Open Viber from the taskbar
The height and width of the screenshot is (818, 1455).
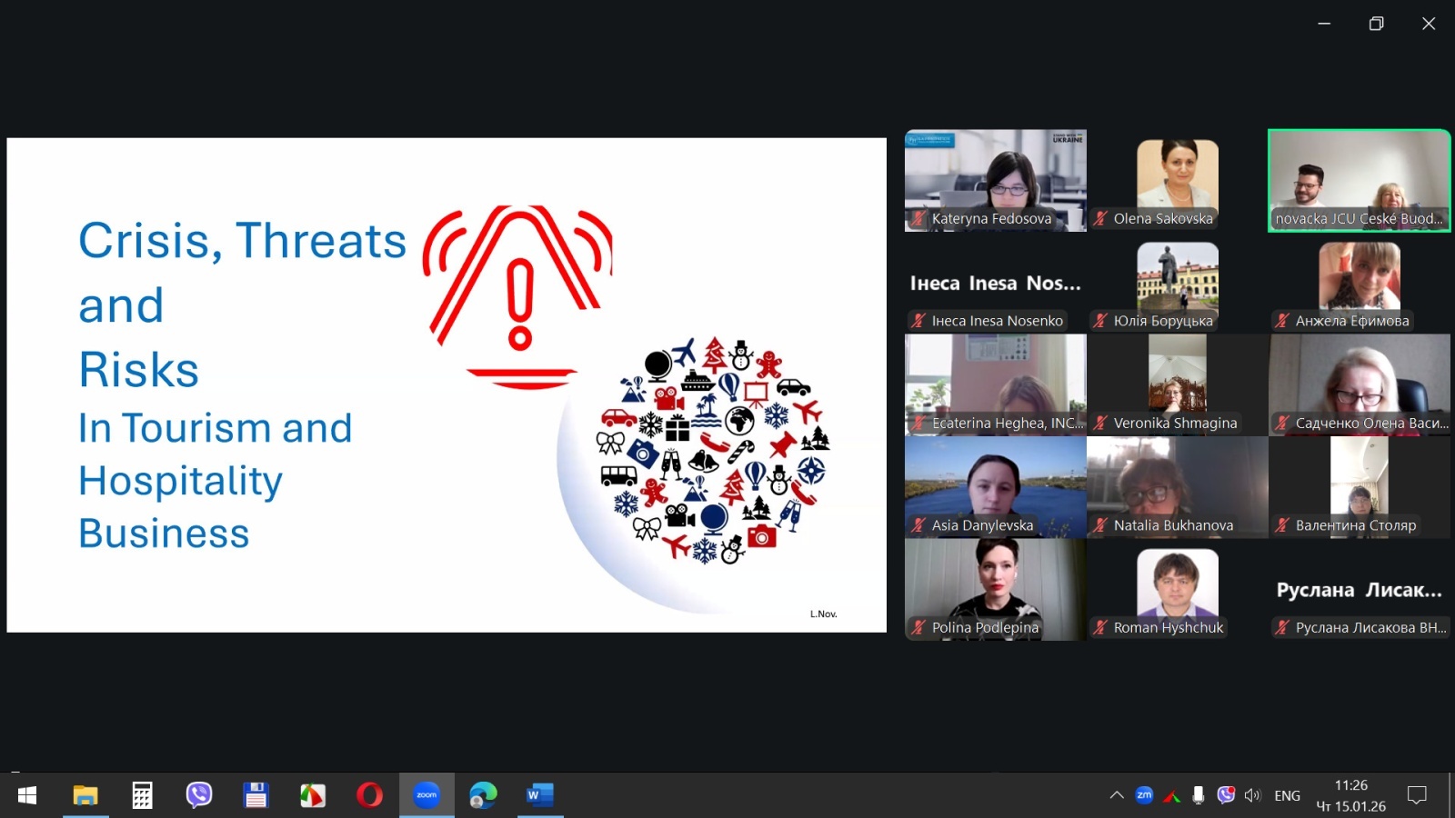(x=198, y=795)
